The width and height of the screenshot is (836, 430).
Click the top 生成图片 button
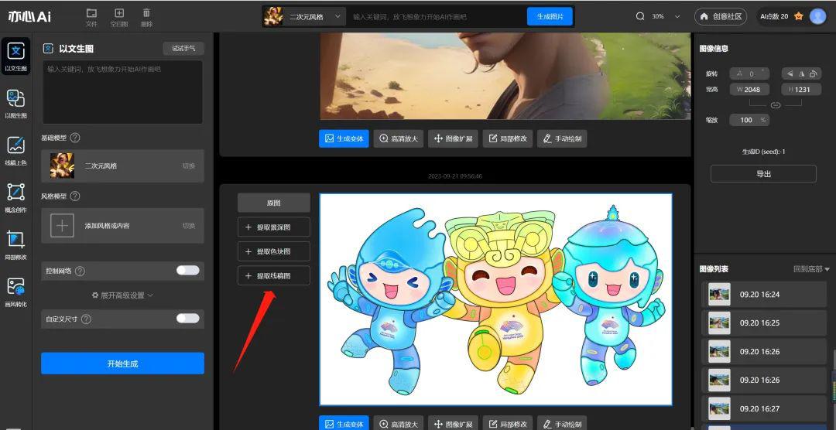(x=550, y=16)
